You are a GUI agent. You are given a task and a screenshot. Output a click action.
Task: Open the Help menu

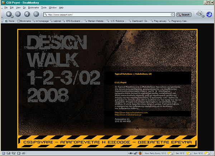(x=61, y=7)
